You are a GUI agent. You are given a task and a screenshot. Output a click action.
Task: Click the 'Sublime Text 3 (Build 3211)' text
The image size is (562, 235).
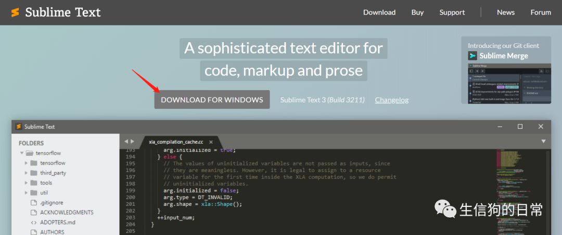(322, 100)
